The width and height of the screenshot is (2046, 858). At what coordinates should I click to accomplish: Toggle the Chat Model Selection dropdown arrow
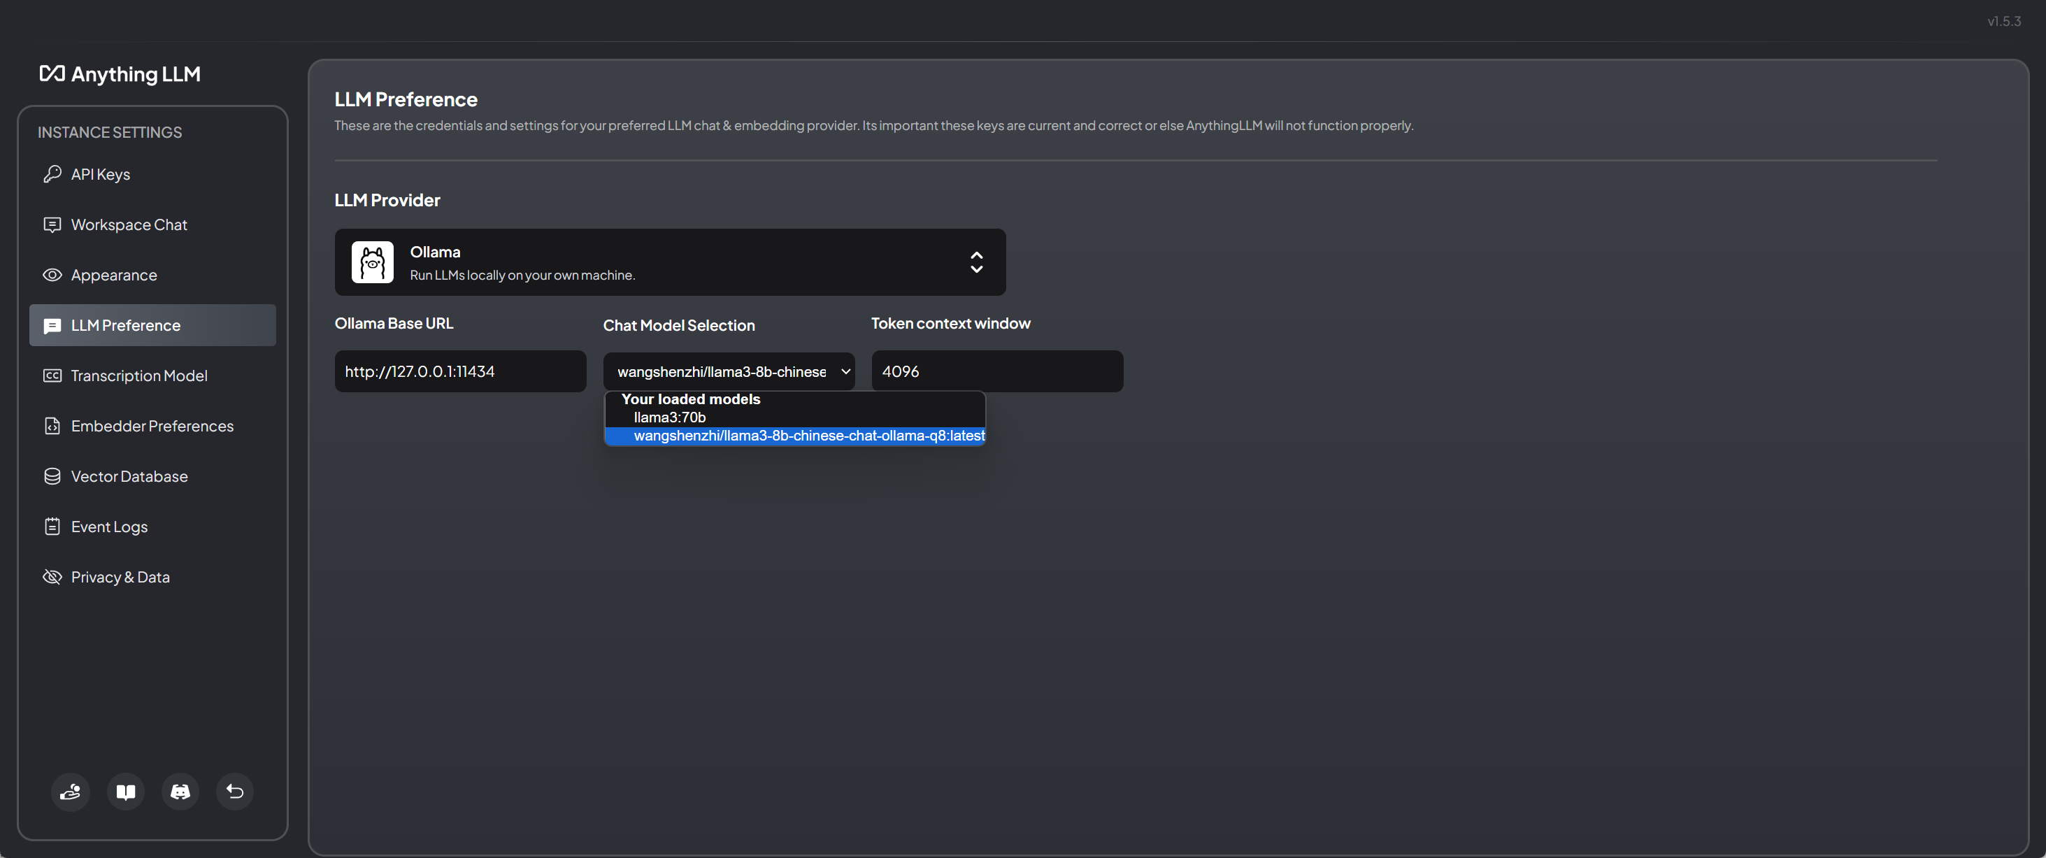845,371
